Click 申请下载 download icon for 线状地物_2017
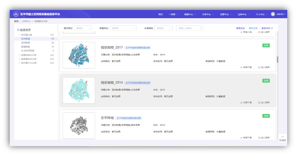This screenshot has width=297, height=156. [x=241, y=67]
